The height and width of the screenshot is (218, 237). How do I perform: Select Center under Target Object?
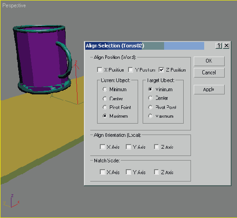[x=150, y=98]
